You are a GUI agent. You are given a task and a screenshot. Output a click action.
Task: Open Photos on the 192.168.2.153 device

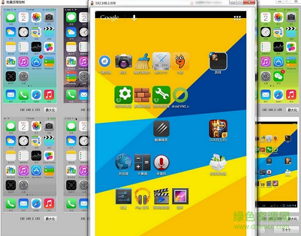tap(36, 18)
